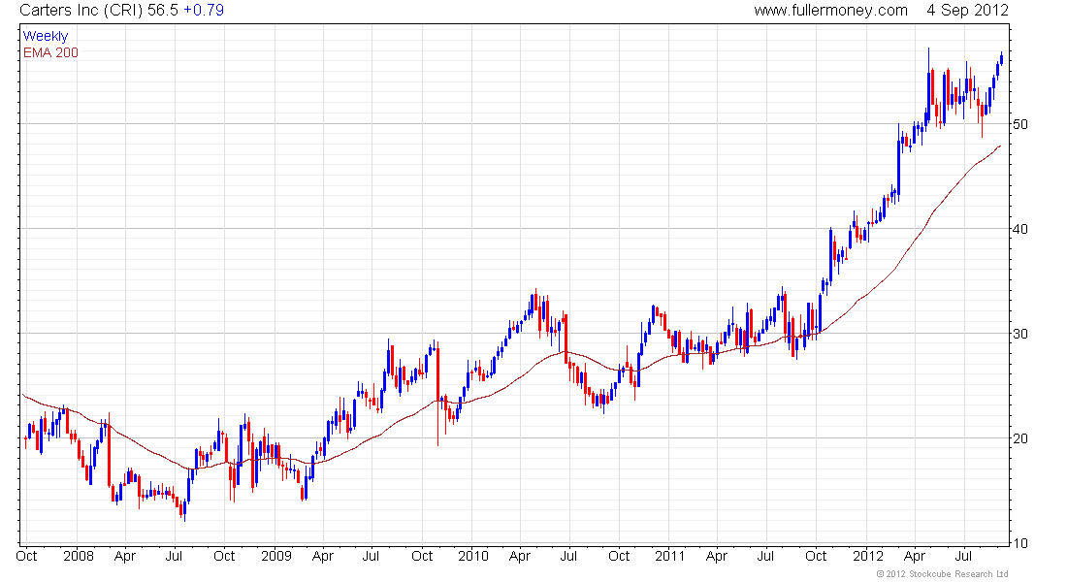Click the 'Weekly' legend label
1067x582 pixels.
[46, 37]
